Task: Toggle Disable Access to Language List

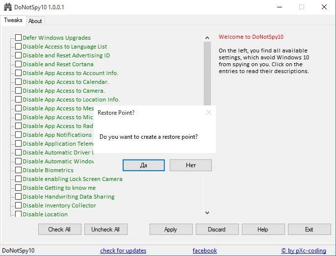Action: click(x=19, y=46)
